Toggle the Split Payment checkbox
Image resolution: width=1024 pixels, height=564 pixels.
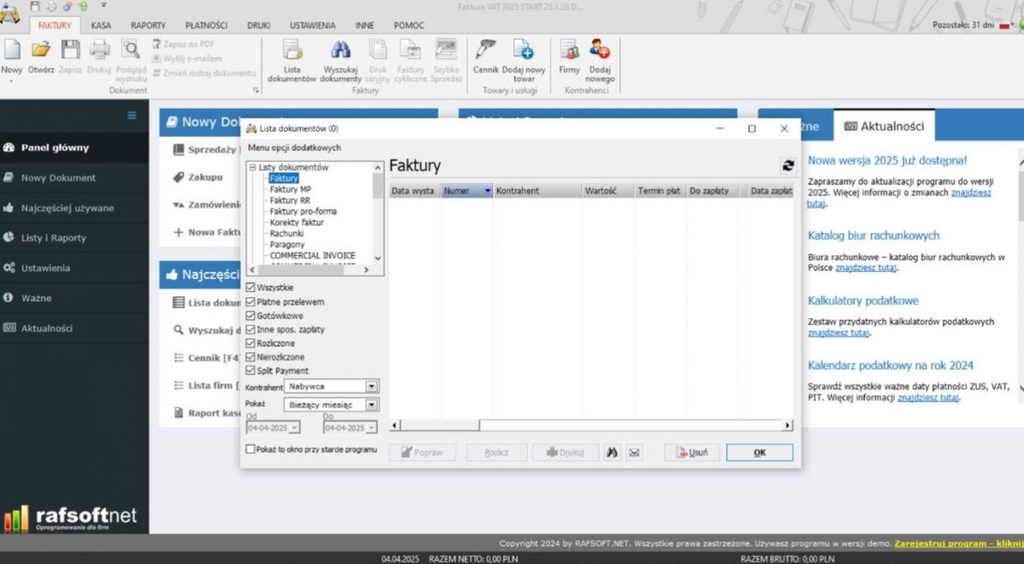[x=250, y=371]
